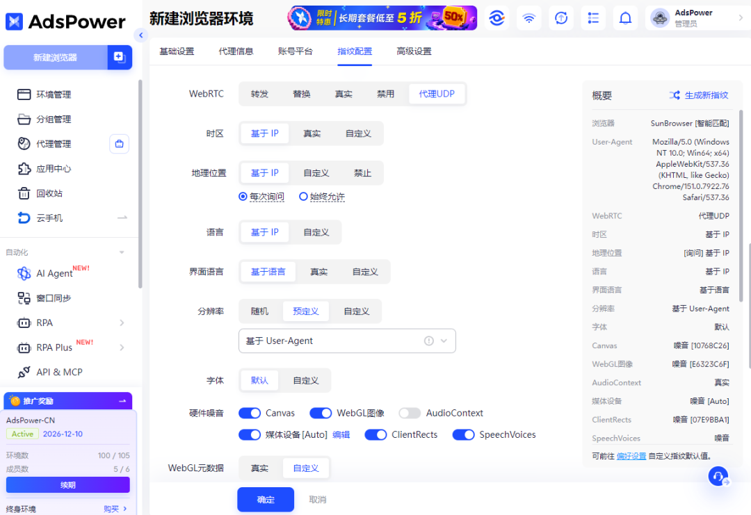Click the 推广奖励 coin icon
This screenshot has width=751, height=515.
[15, 400]
